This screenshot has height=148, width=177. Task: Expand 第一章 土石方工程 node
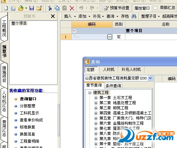(96, 98)
